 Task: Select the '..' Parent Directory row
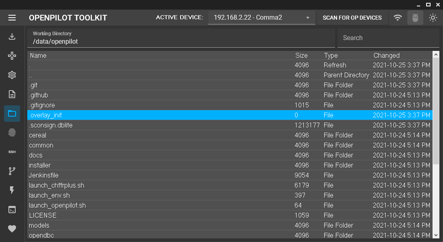[230, 75]
